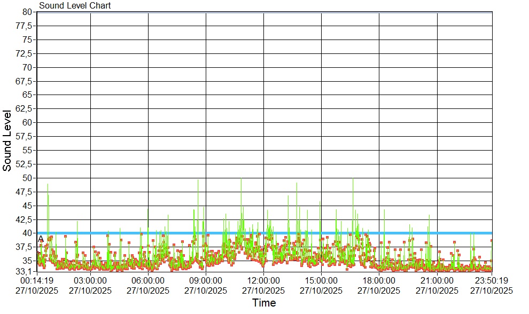Click the 00:14:19 start time label

pos(37,281)
